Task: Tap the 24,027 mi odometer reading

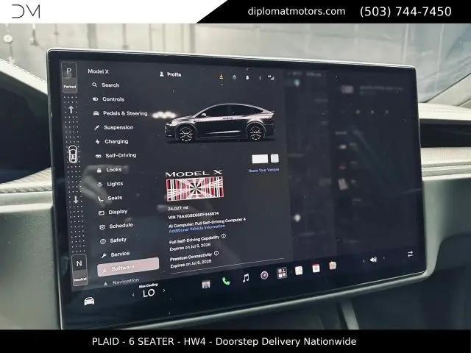Action: coord(178,207)
